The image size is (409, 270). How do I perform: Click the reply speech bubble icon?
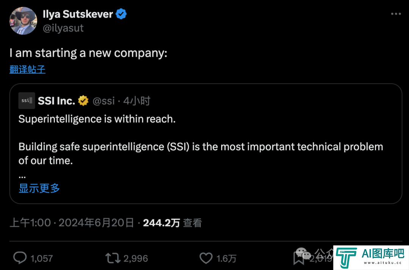pos(20,258)
